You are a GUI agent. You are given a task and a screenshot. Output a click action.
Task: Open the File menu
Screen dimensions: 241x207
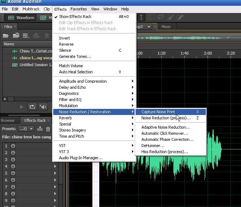coord(5,9)
